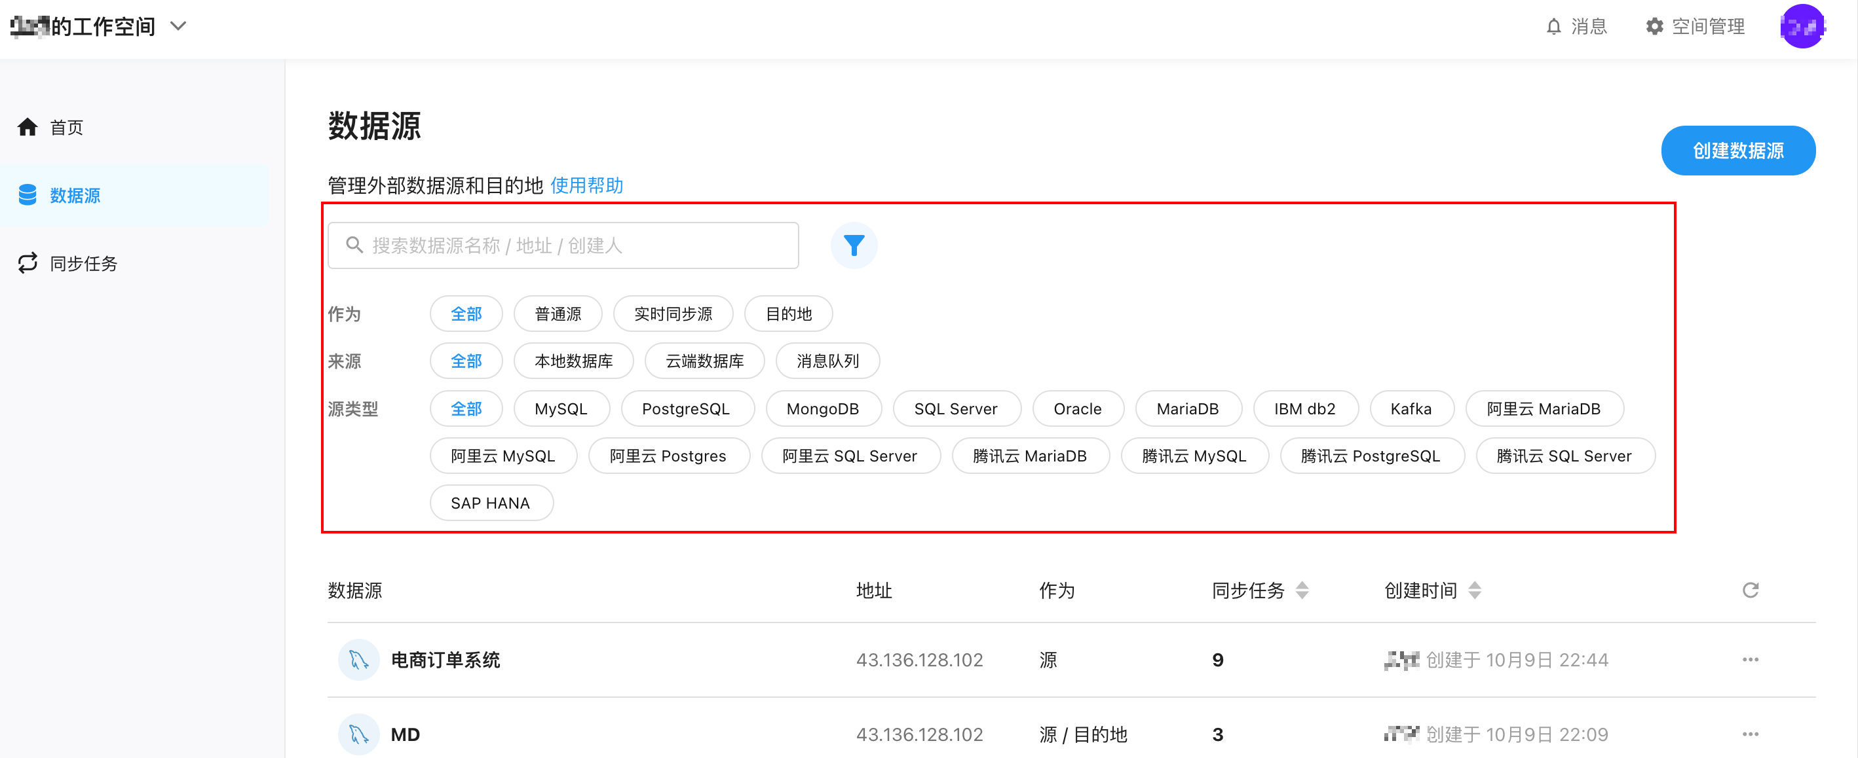The width and height of the screenshot is (1858, 758).
Task: Expand the workspace switcher dropdown arrow
Action: [178, 27]
